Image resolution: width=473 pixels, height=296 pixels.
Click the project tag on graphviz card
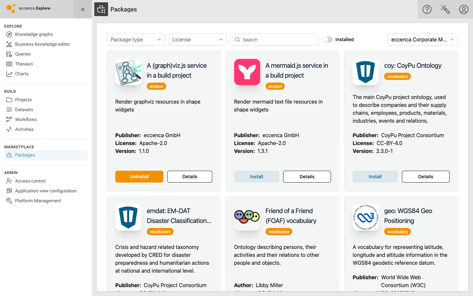pyautogui.click(x=156, y=86)
